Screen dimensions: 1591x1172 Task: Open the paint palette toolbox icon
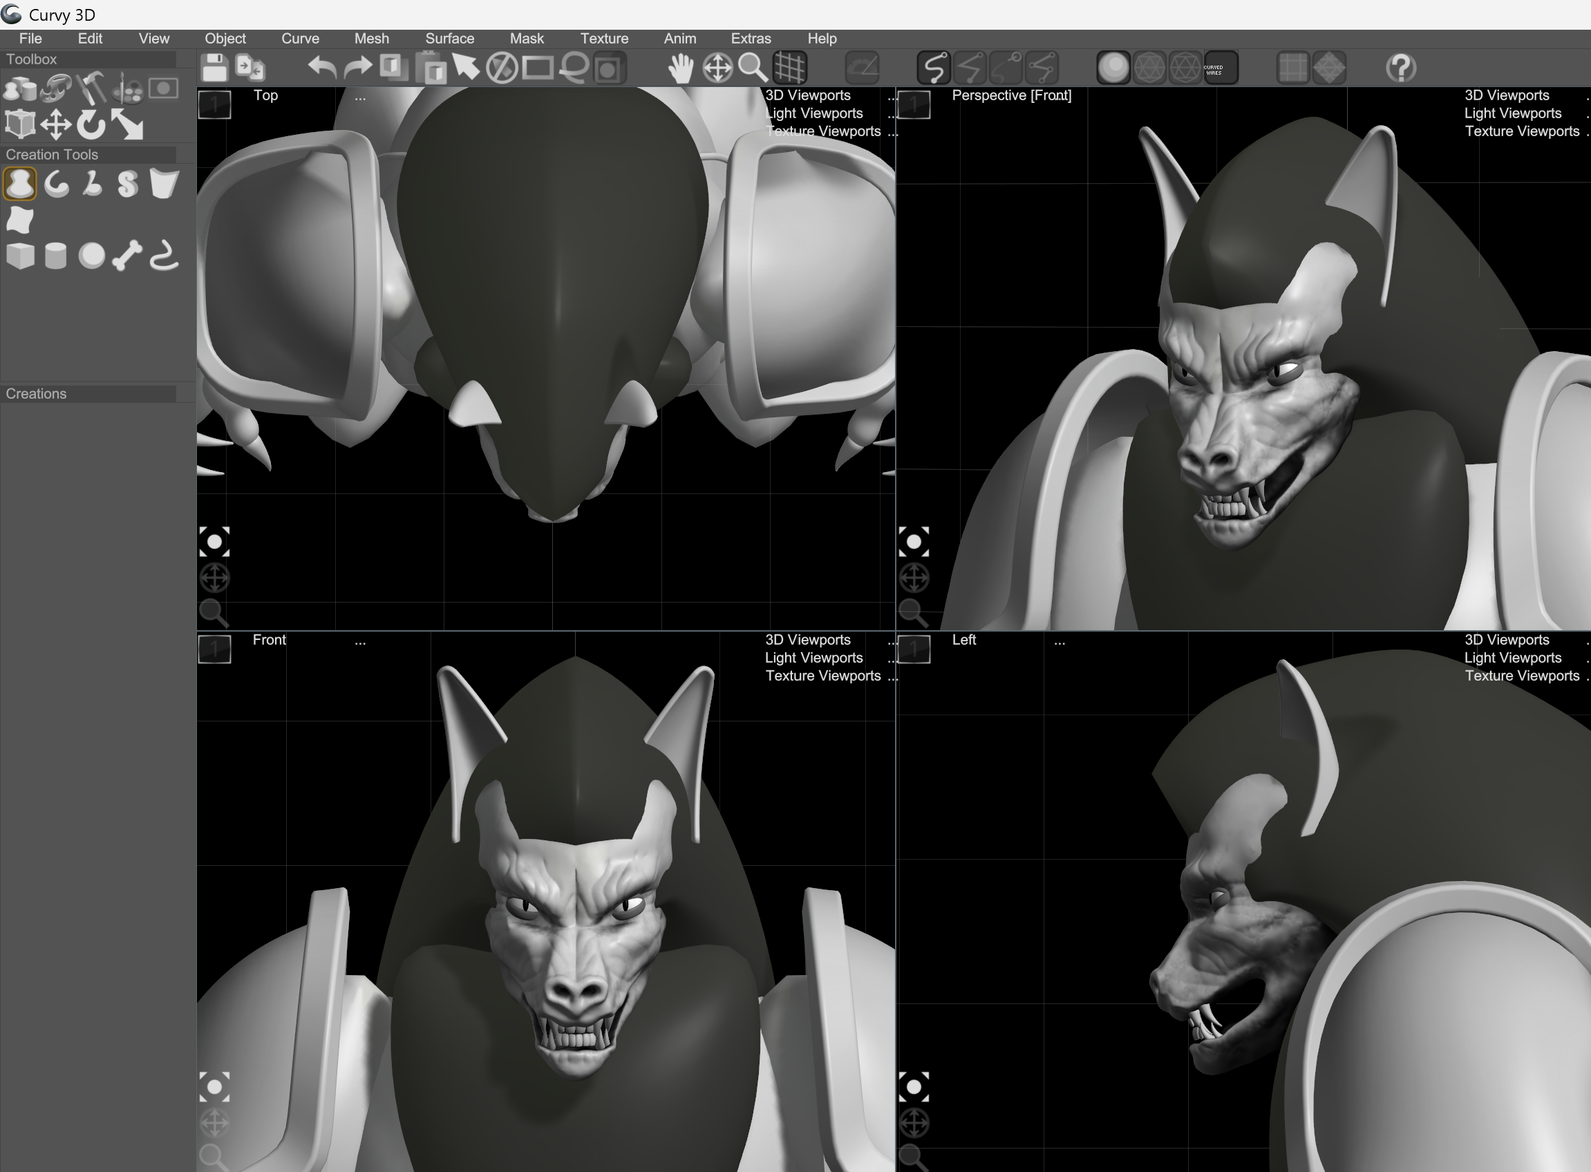(128, 88)
